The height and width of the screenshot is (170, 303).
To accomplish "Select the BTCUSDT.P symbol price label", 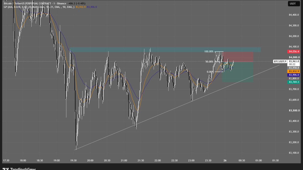I will coord(280,61).
